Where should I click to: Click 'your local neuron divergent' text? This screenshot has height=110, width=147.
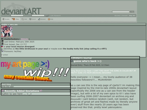click(x=20, y=47)
